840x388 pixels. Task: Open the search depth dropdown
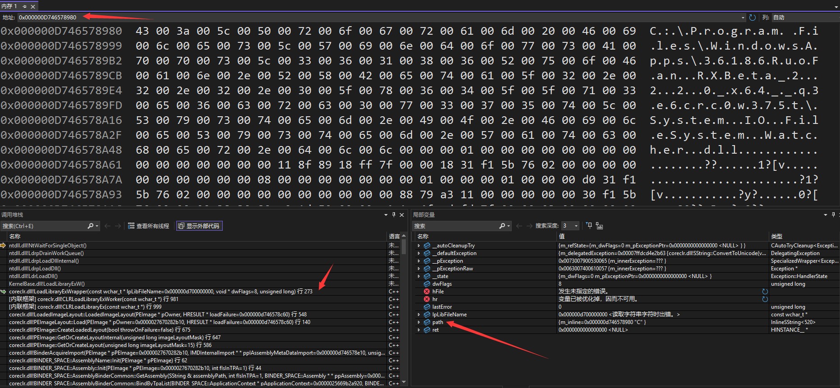pos(576,226)
